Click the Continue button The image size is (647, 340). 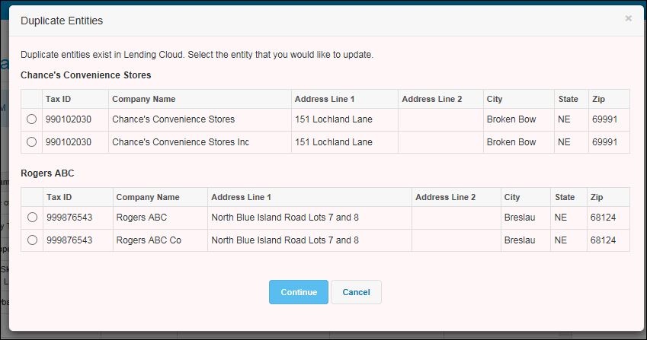(299, 292)
